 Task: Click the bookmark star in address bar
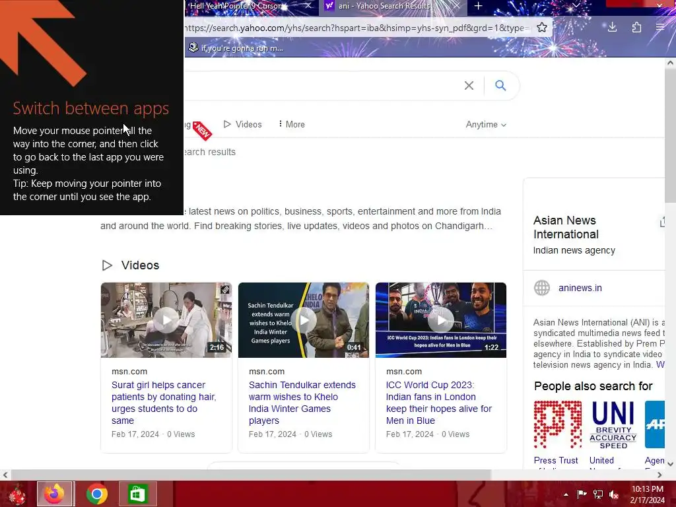click(542, 28)
